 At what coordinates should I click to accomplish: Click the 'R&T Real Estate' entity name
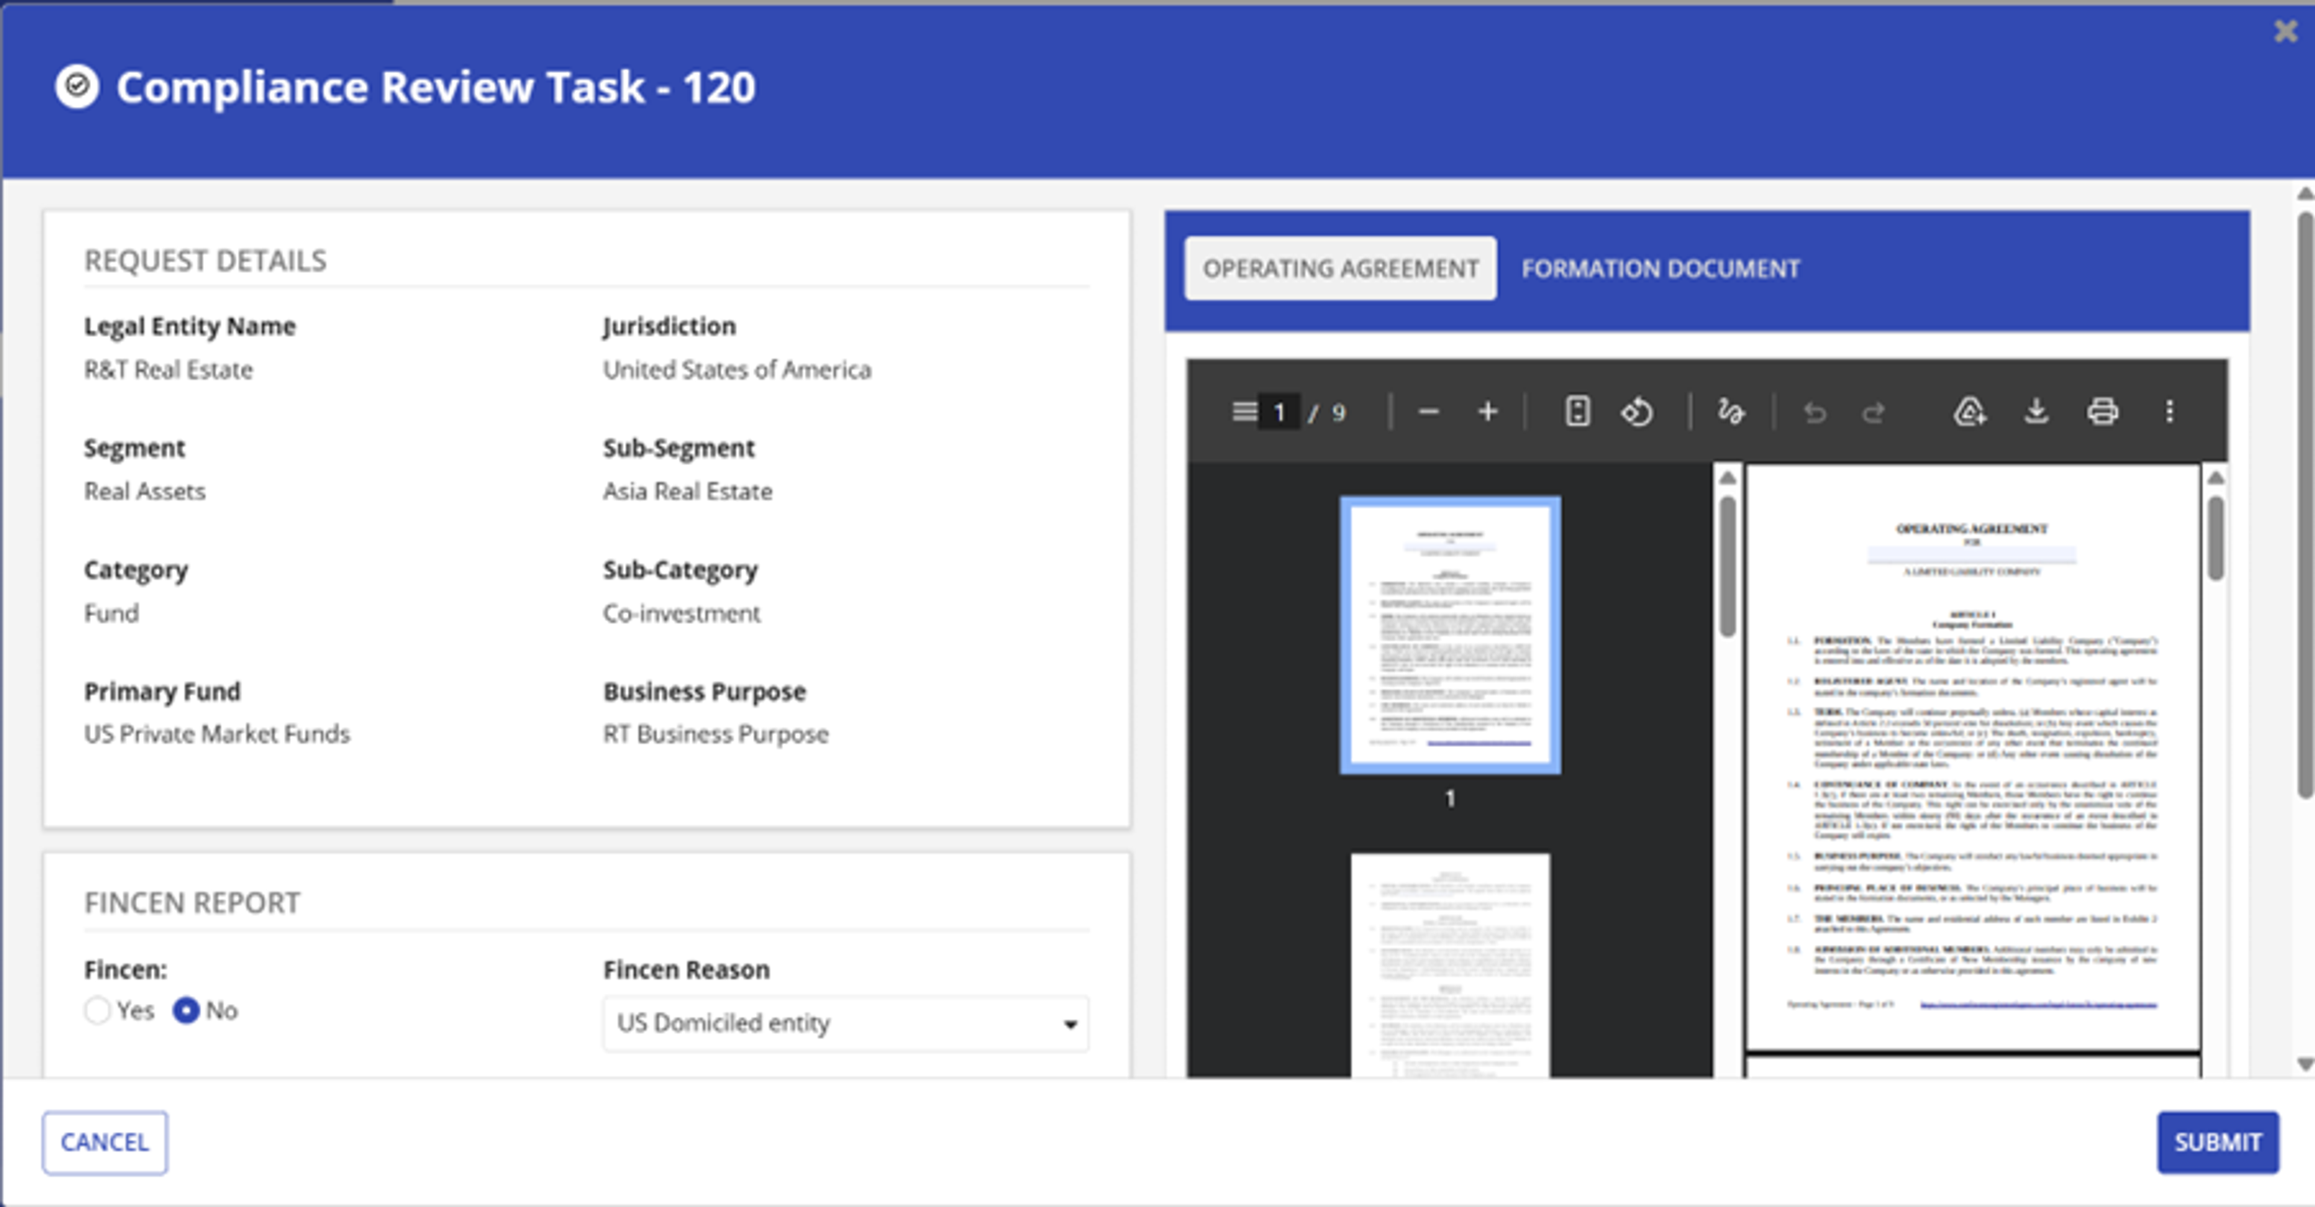click(168, 369)
